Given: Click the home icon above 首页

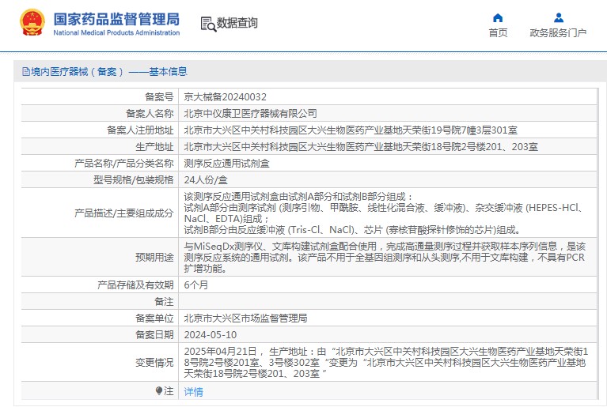Looking at the screenshot, I should (498, 17).
